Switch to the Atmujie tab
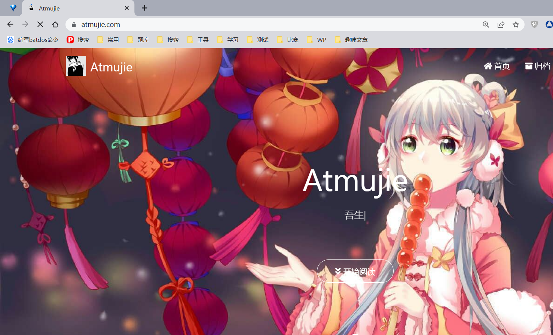The height and width of the screenshot is (335, 553). coord(78,8)
